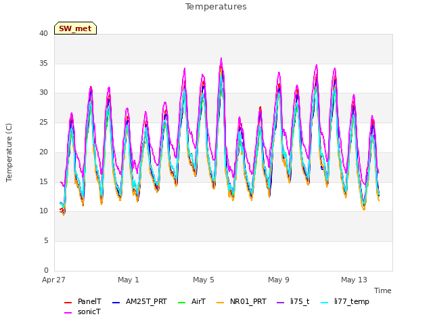
Task: Click the Apr 27 x-axis tick label
Action: [x=53, y=280]
